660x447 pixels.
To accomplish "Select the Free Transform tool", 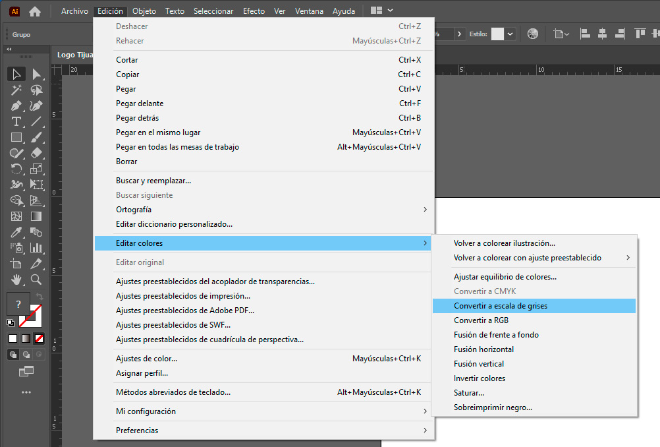I will tap(36, 185).
